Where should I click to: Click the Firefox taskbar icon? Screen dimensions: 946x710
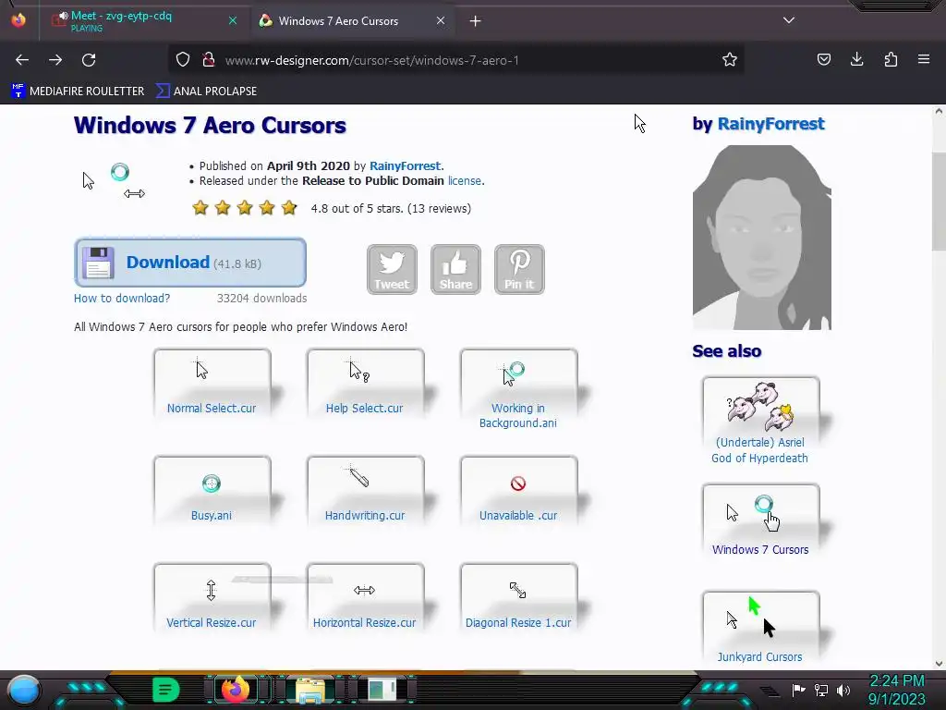point(236,690)
